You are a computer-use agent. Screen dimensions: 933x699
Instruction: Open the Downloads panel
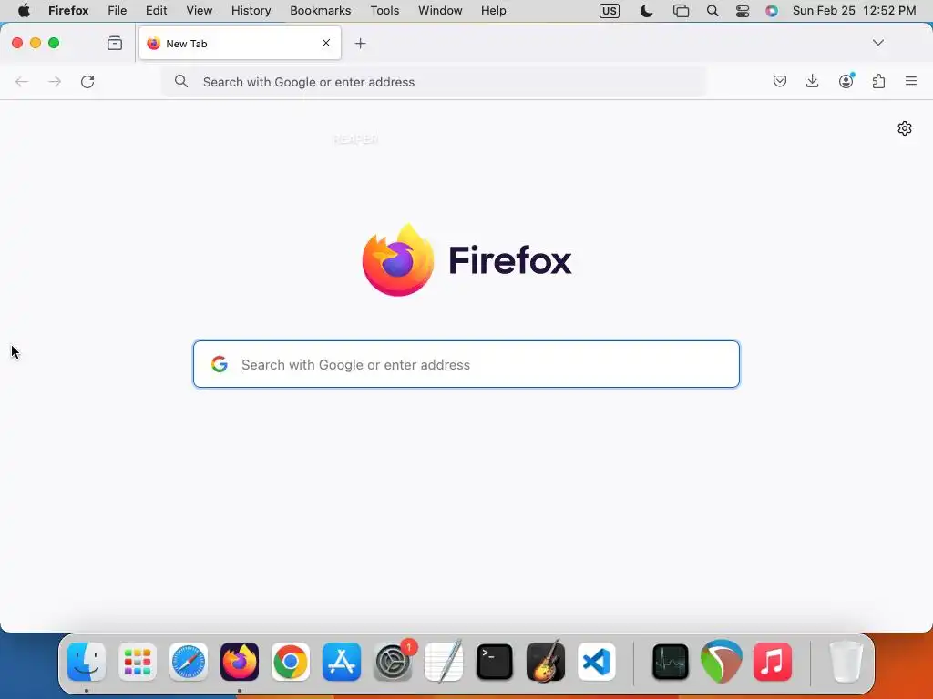tap(812, 81)
